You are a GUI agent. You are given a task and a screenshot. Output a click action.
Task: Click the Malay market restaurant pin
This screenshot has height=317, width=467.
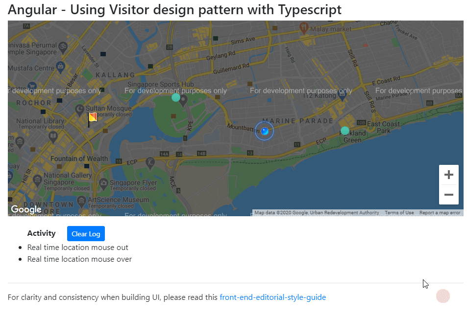303,28
